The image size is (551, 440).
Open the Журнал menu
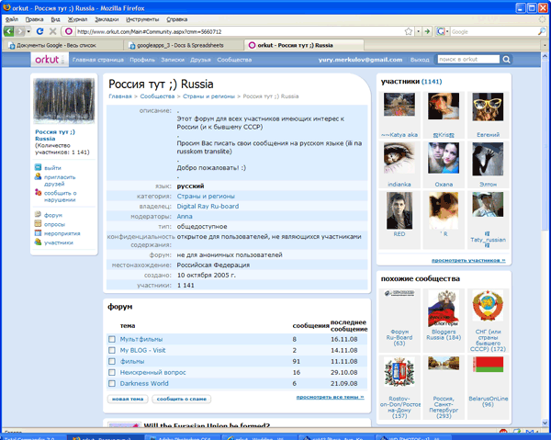click(77, 19)
